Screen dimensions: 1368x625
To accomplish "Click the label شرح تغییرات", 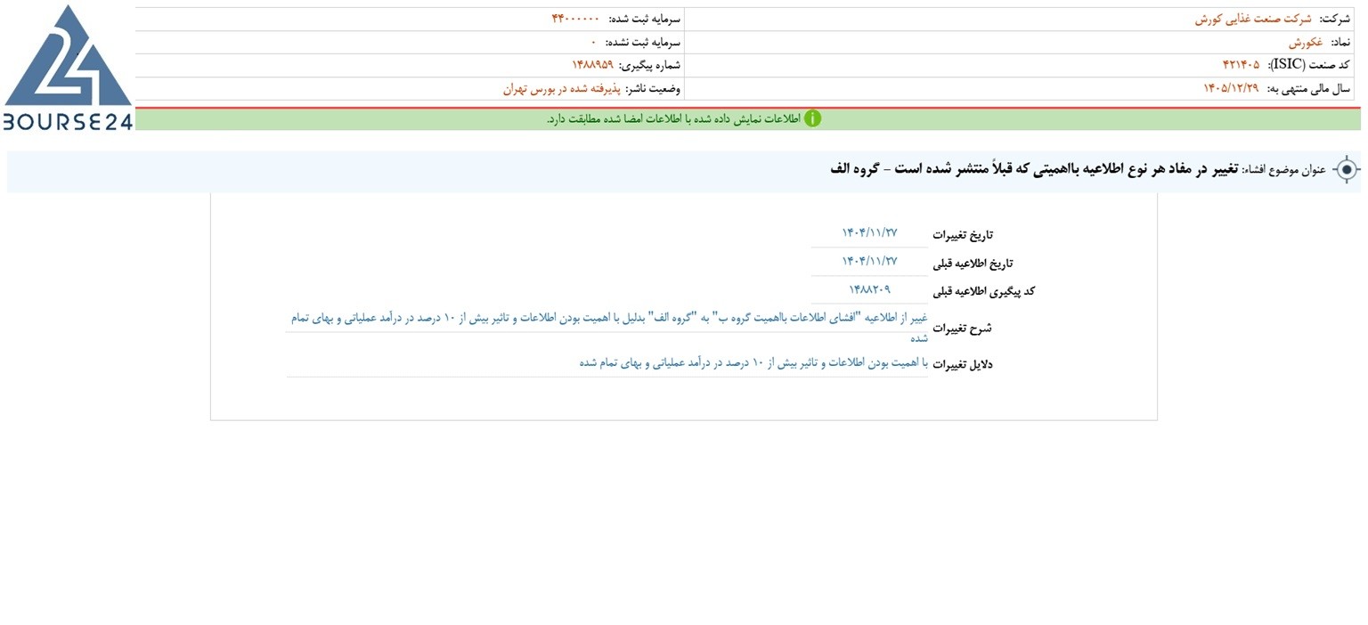I will coord(962,329).
